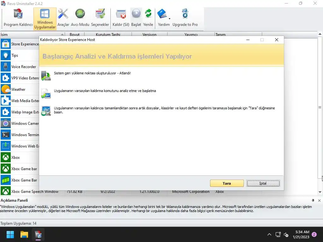Expand the Yardım dropdown arrow

tap(169, 19)
